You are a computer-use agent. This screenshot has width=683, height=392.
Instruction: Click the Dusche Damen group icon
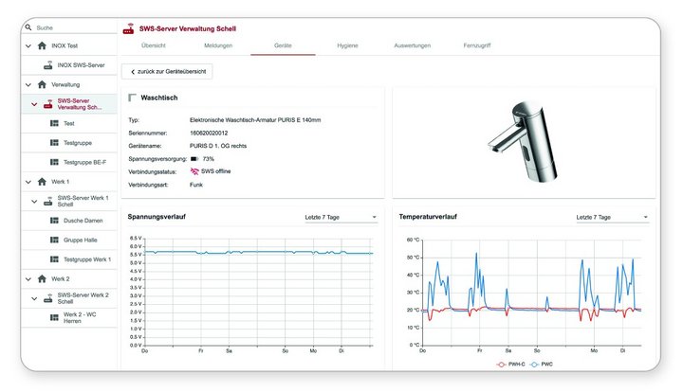(54, 221)
